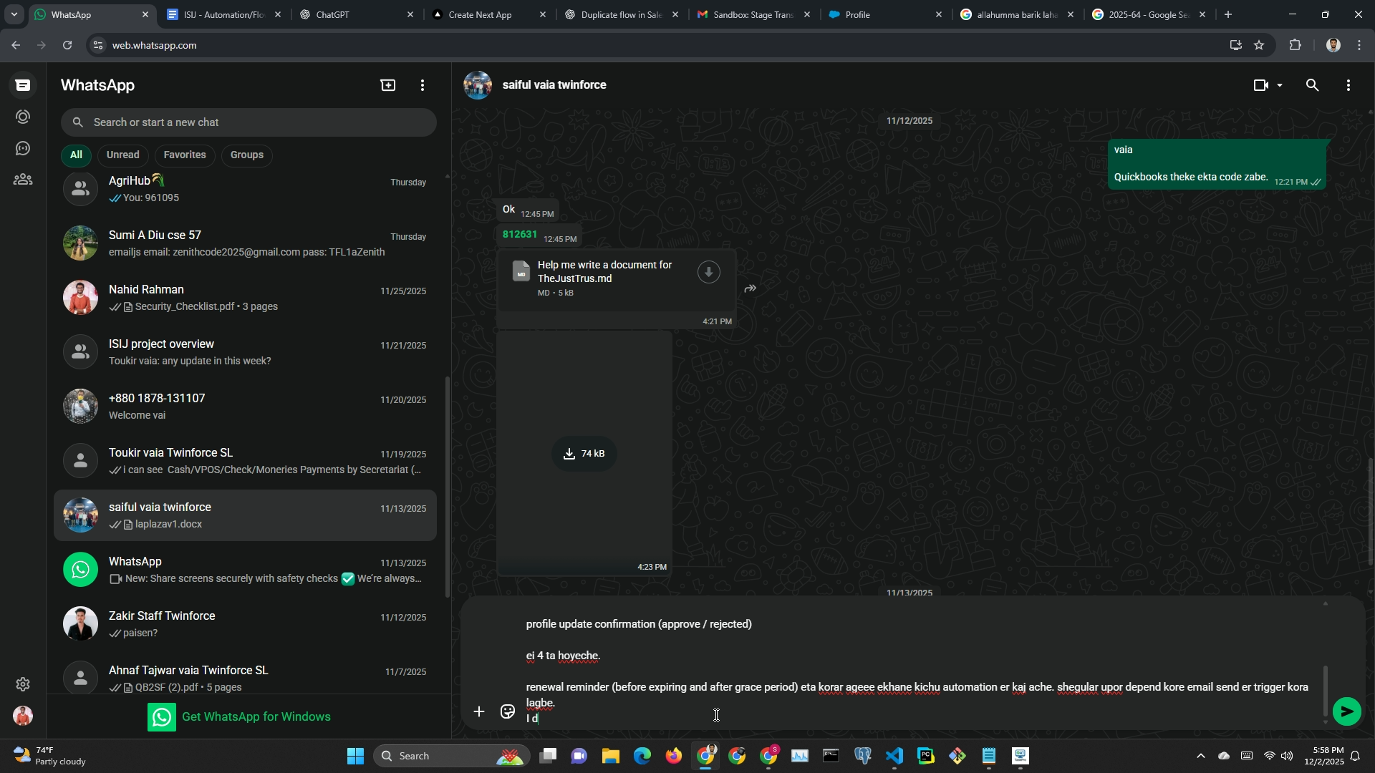Search within this conversation
Screen dimensions: 1375x773
(1312, 85)
